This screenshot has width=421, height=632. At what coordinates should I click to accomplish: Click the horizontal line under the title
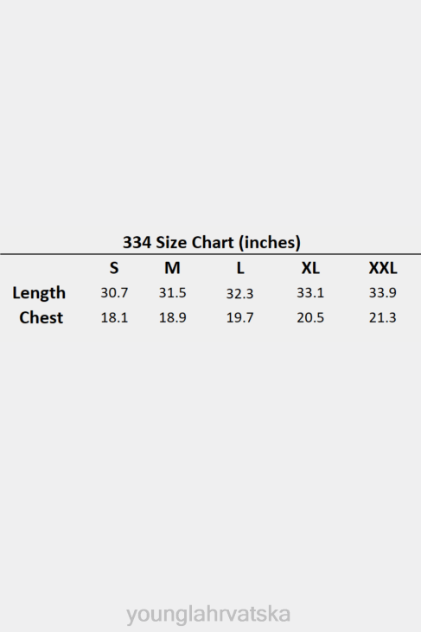click(210, 254)
